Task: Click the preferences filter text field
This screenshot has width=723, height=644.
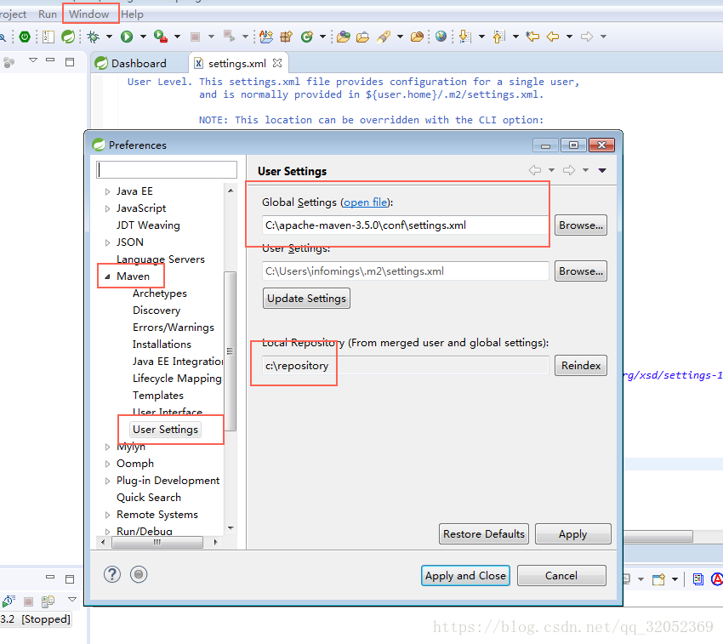Action: click(167, 169)
